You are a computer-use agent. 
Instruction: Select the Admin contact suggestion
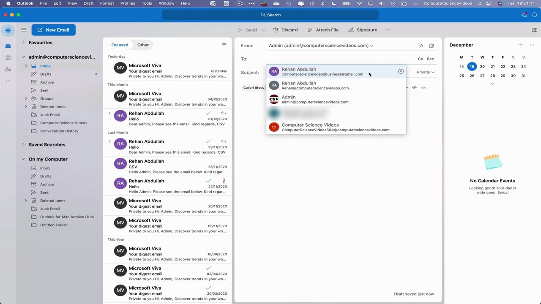336,99
